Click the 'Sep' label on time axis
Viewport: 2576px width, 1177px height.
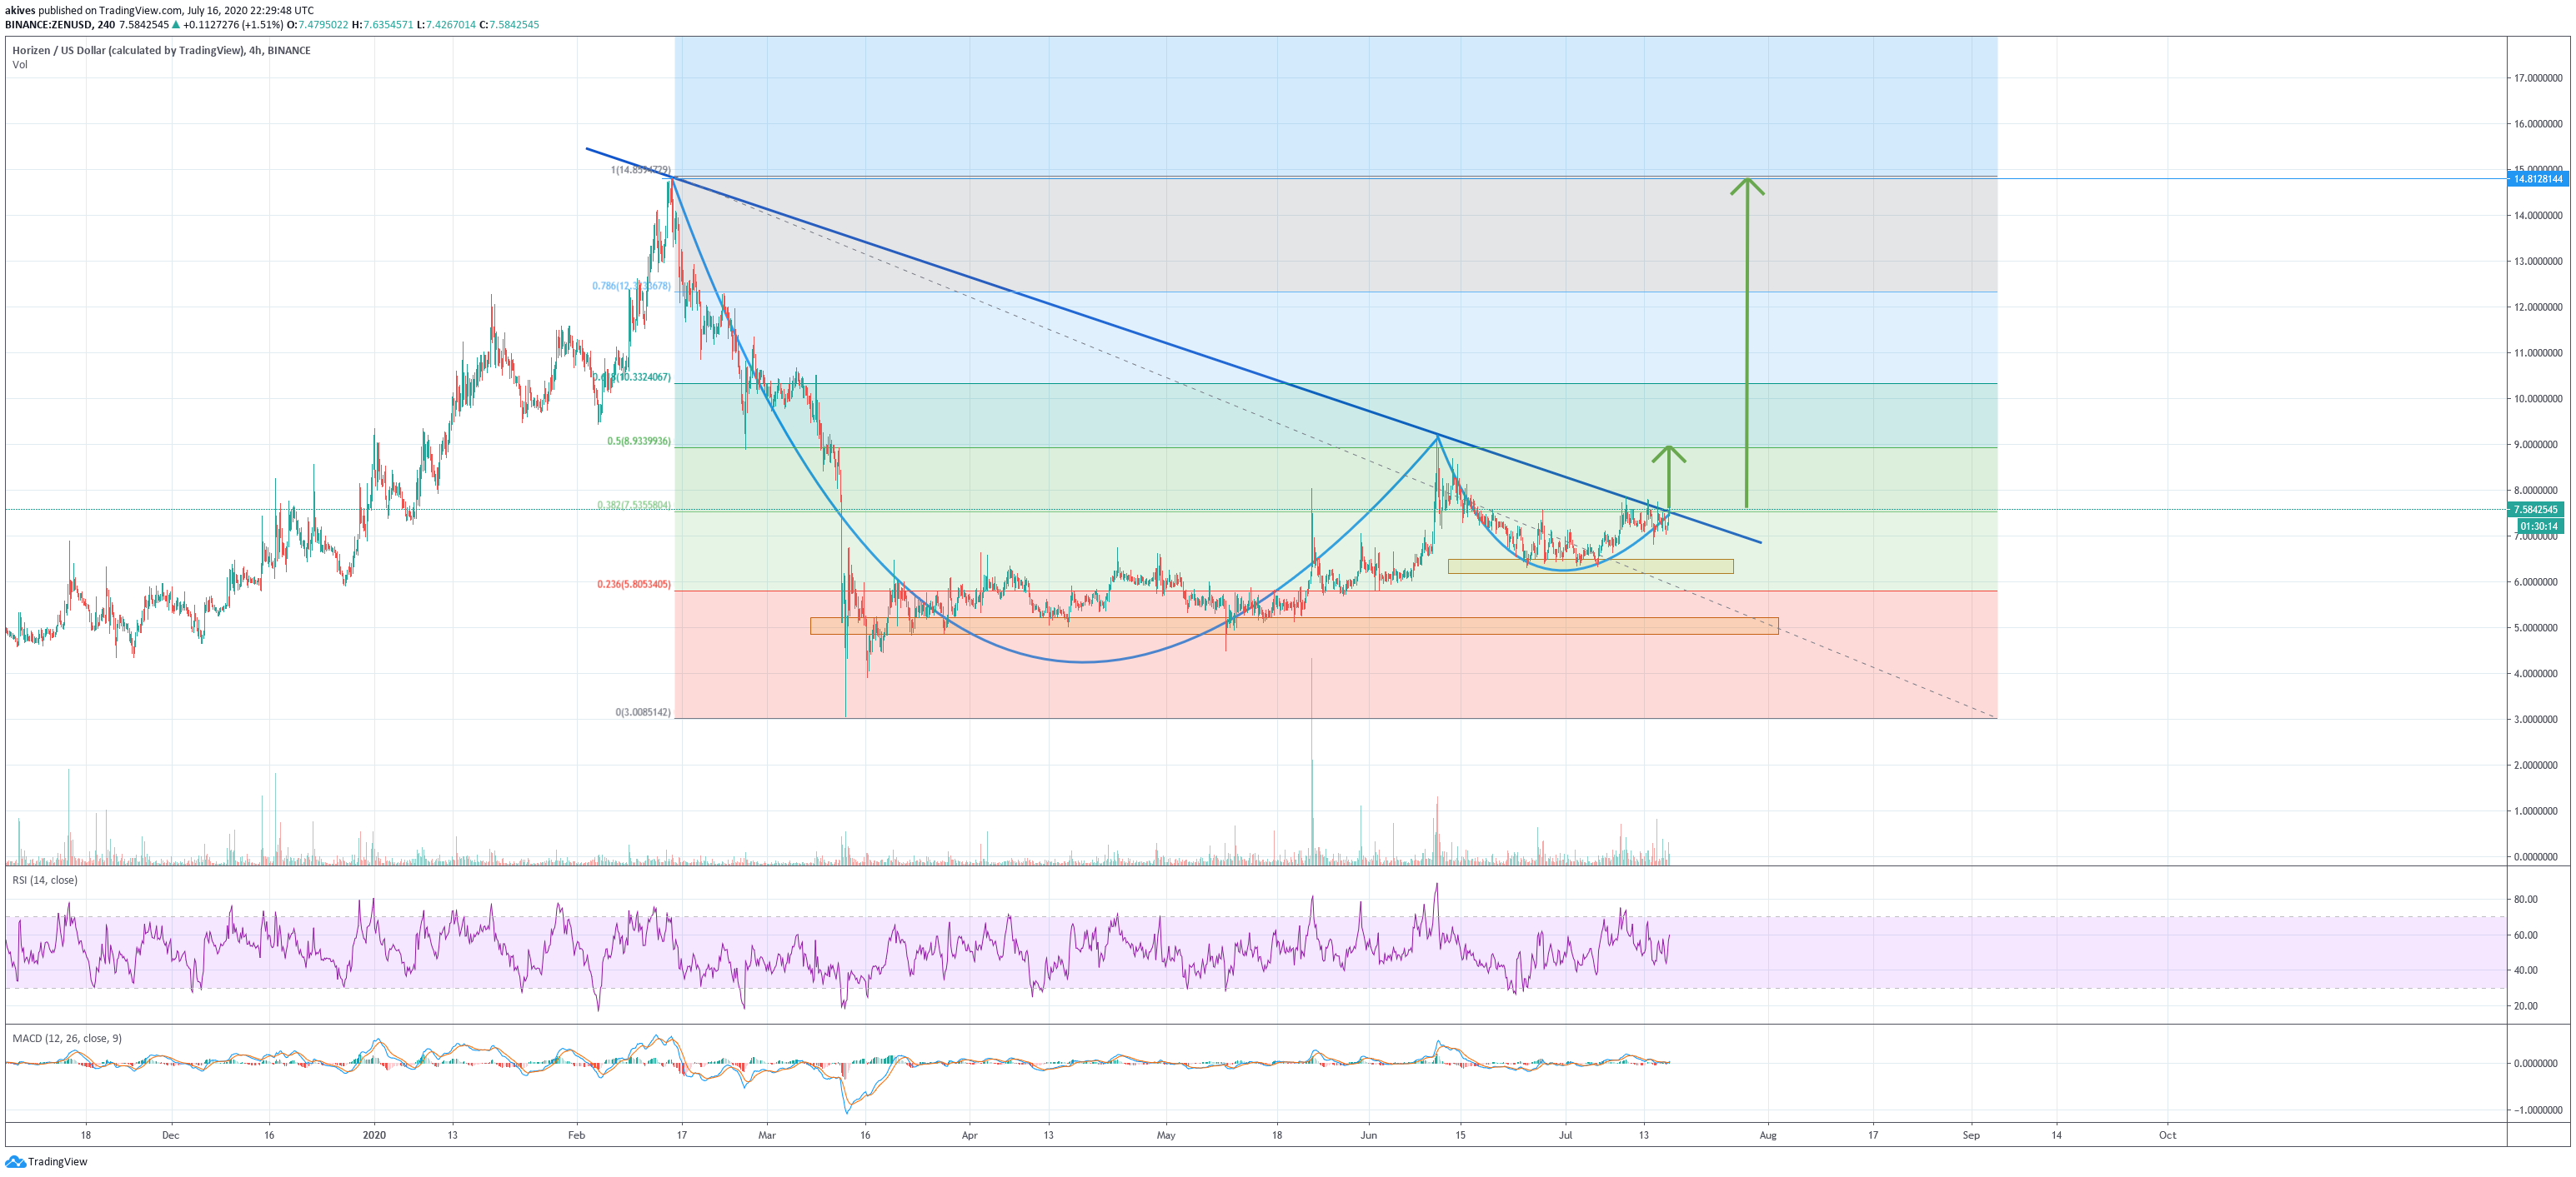tap(1971, 1135)
